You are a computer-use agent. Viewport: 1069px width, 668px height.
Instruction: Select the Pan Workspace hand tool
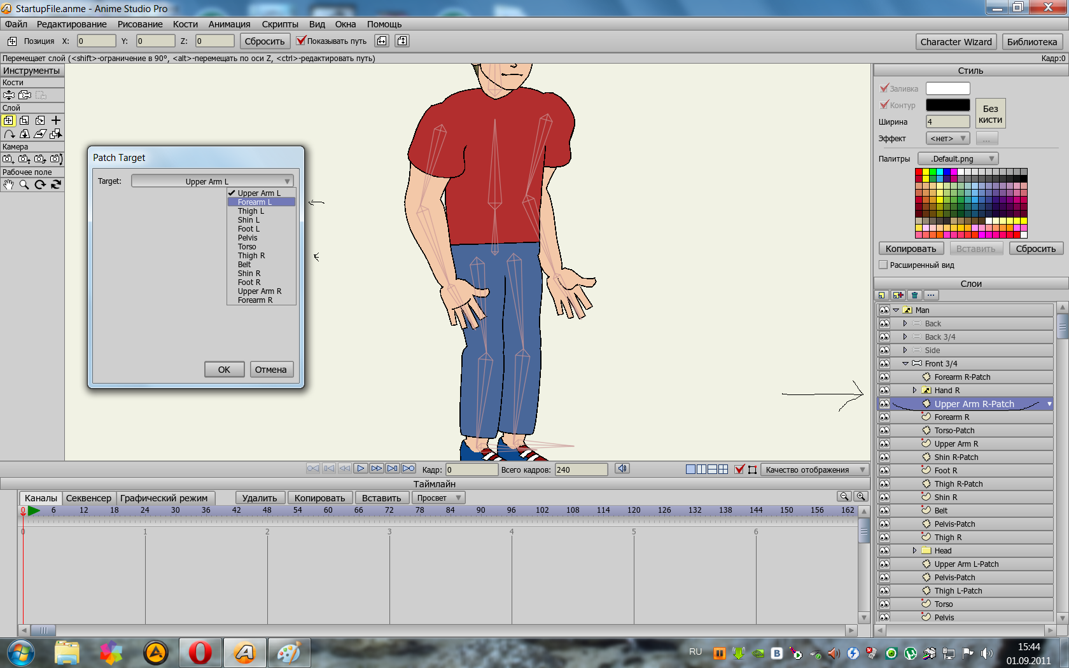(8, 184)
